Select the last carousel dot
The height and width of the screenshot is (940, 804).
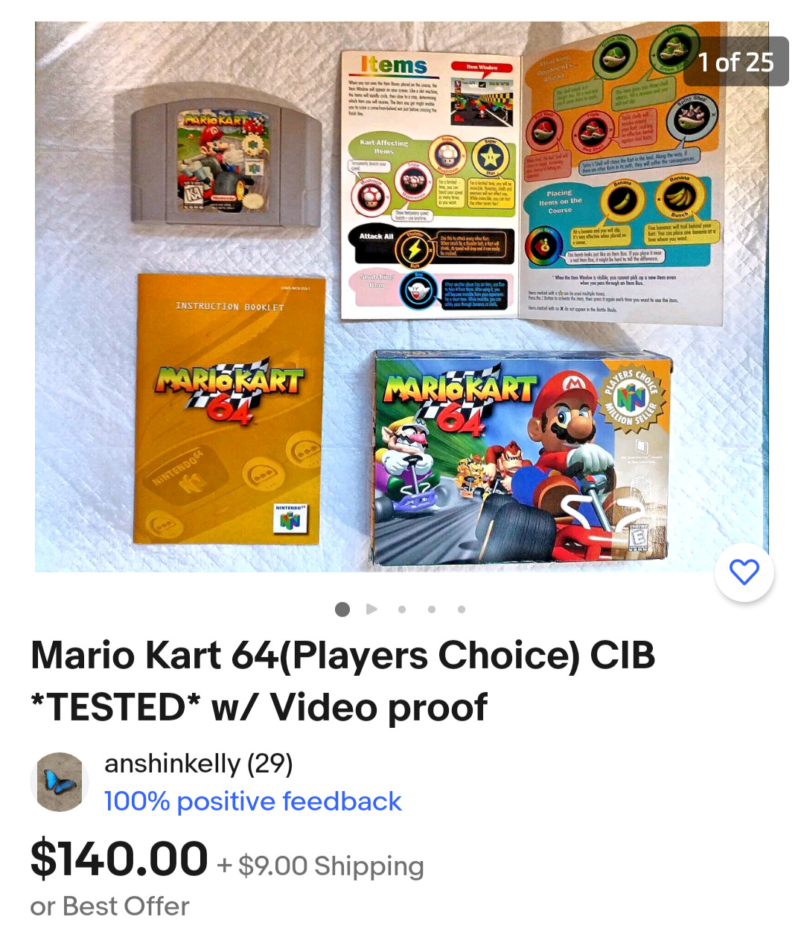click(462, 610)
